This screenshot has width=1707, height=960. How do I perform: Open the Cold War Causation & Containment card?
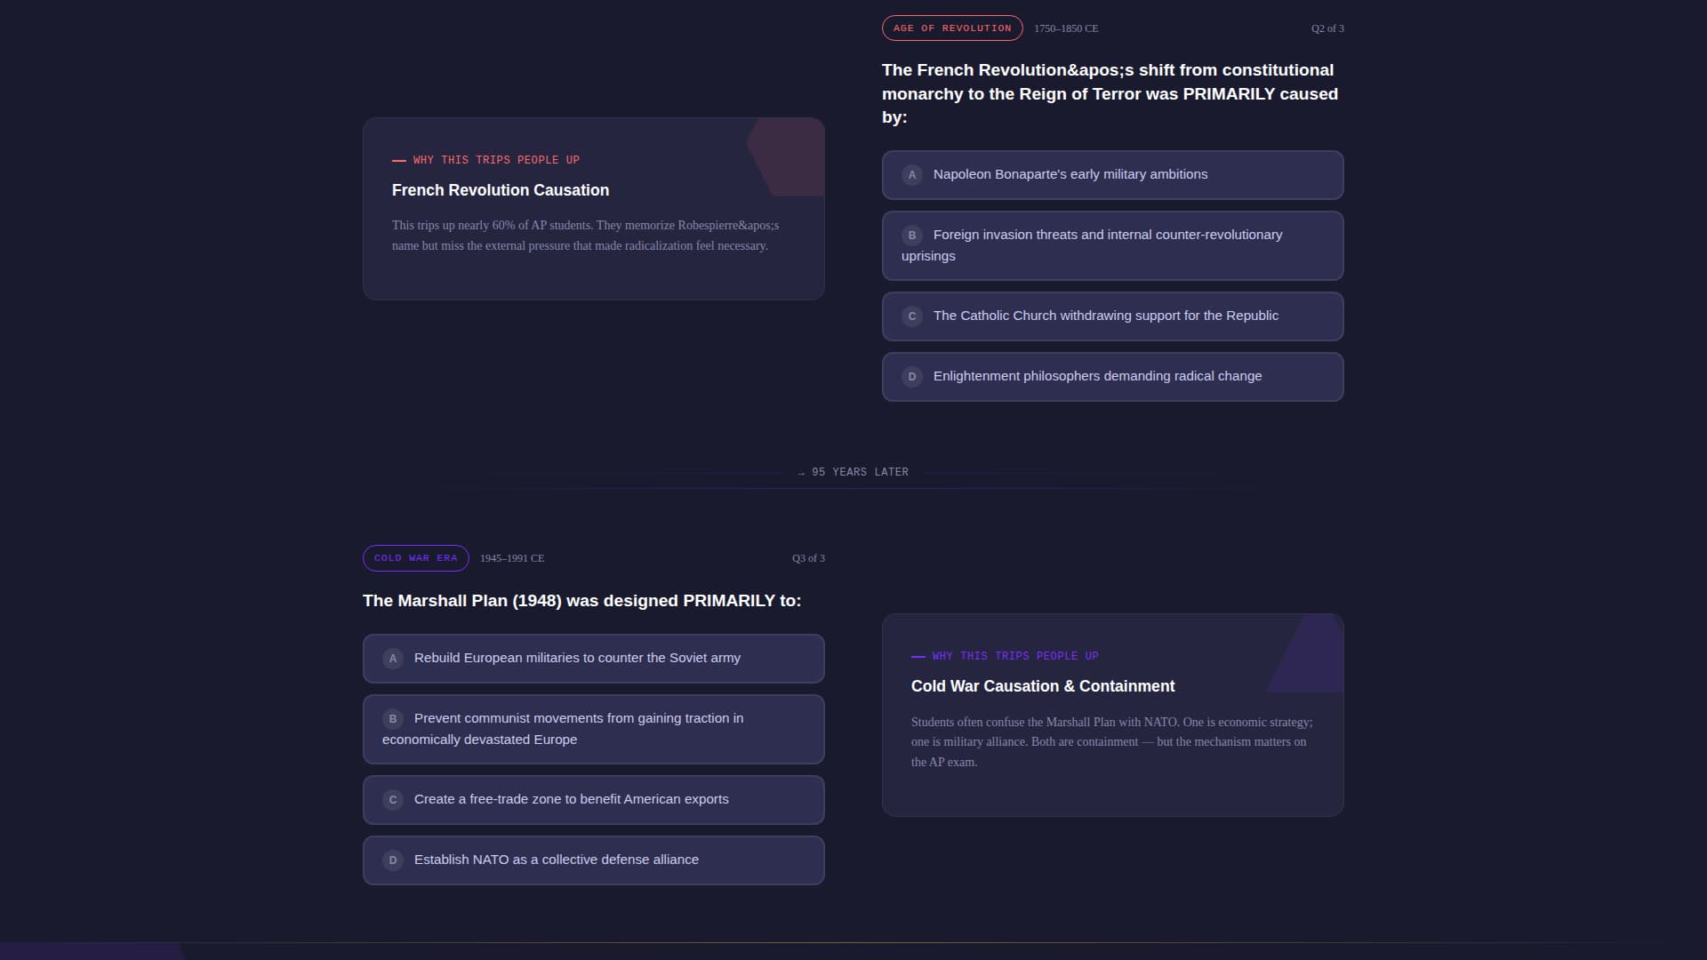tap(1112, 715)
